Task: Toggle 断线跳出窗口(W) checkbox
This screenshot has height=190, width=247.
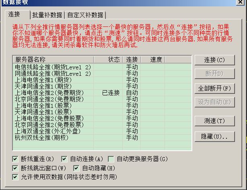Action: [x=16, y=168]
